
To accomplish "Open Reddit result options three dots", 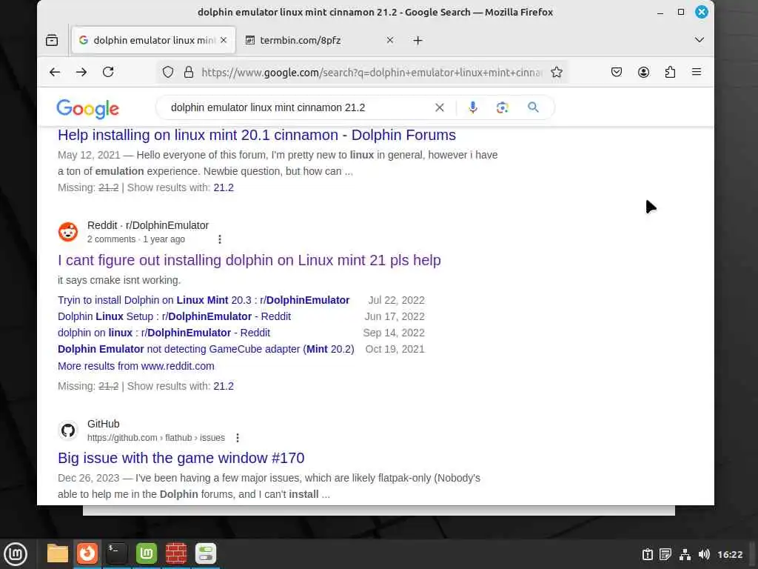I will pos(219,239).
